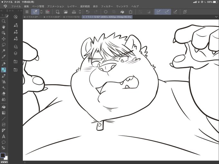219x164 pixels.
Task: Redo the last undone action
Action: click(x=96, y=12)
